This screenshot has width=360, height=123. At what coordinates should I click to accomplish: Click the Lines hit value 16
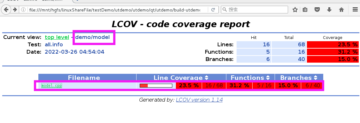coord(254,44)
